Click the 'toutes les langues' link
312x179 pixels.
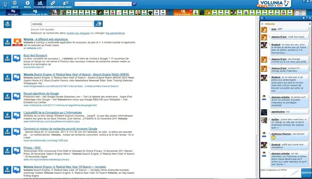click(x=78, y=33)
